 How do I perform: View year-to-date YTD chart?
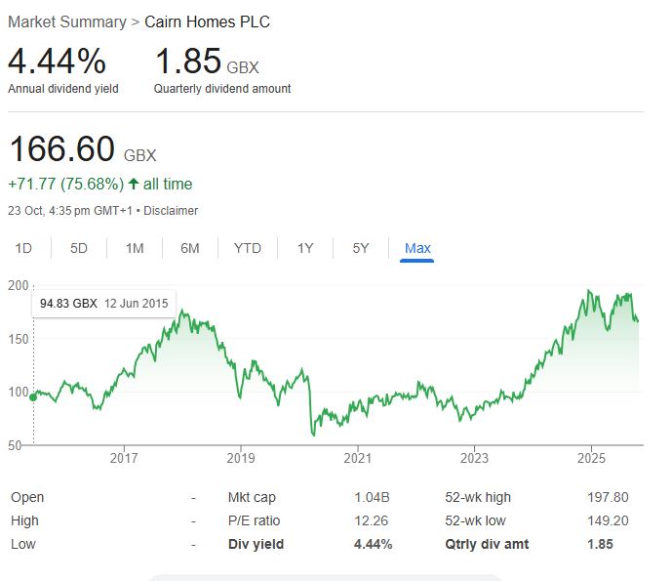click(x=248, y=248)
